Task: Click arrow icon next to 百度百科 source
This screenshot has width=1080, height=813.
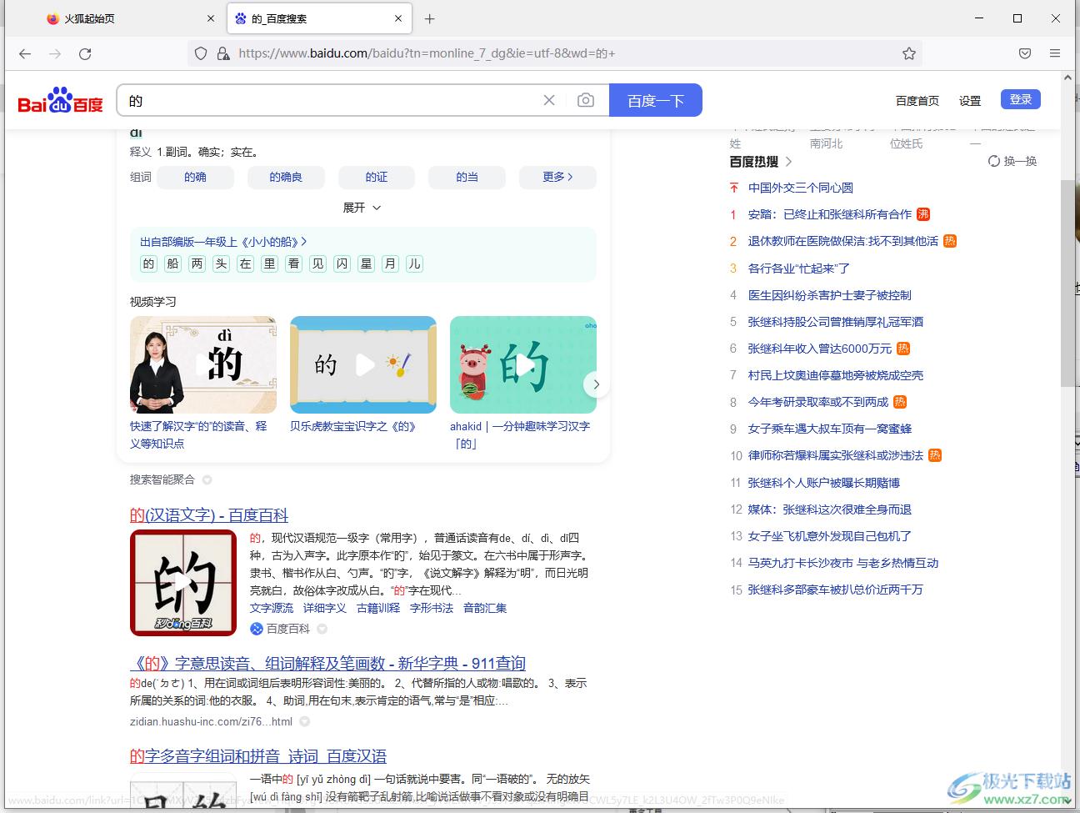Action: (322, 629)
